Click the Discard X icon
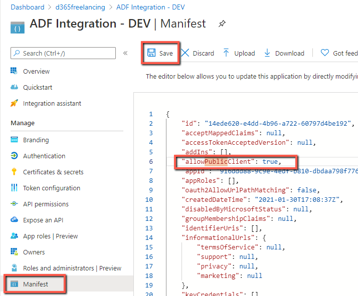The image size is (358, 296). [x=185, y=53]
